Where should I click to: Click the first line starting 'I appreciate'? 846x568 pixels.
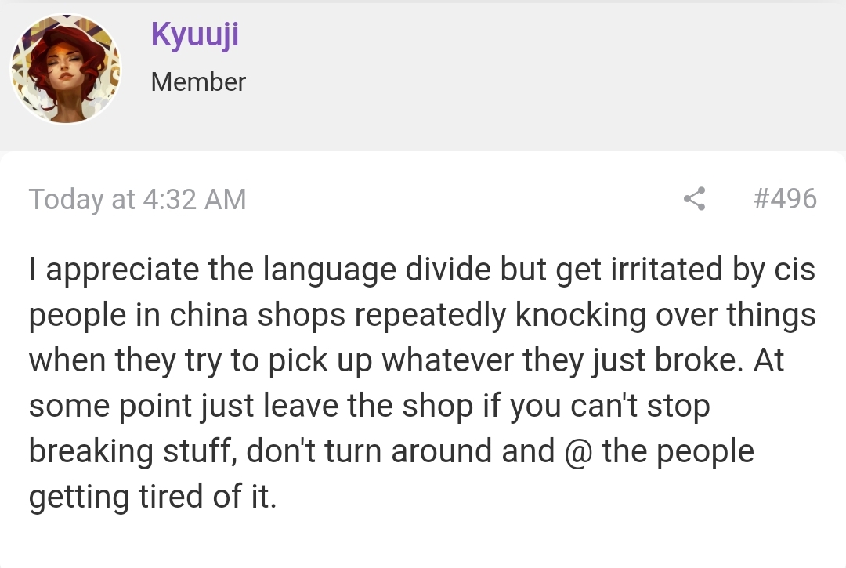click(422, 270)
